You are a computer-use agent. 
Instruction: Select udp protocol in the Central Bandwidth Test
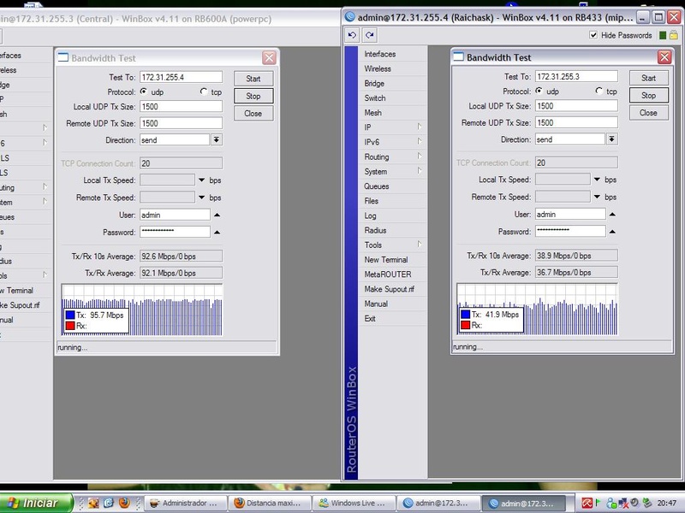pos(144,91)
